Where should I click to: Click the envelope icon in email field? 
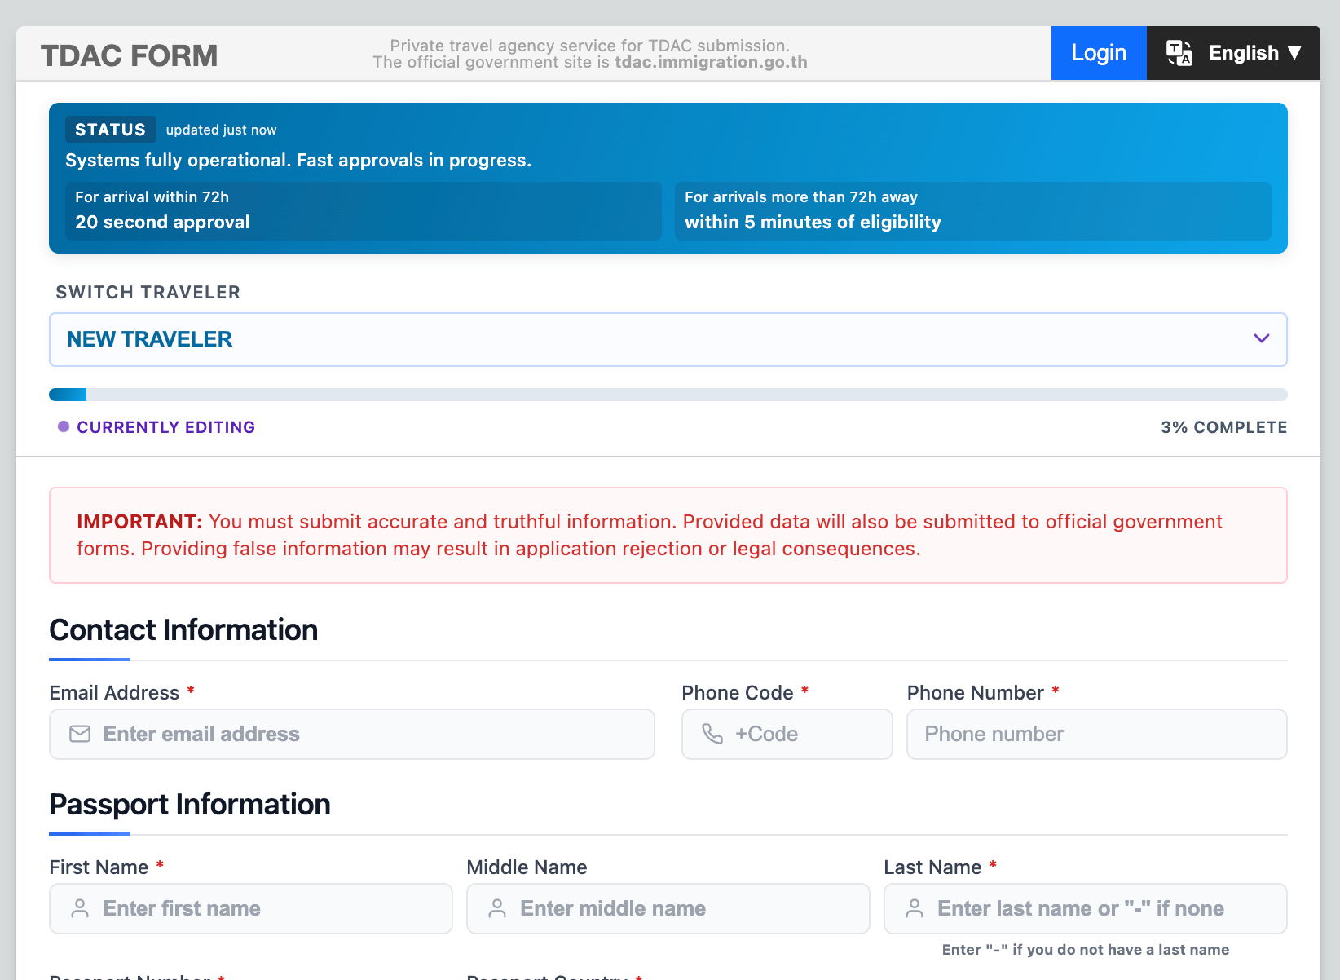point(80,734)
